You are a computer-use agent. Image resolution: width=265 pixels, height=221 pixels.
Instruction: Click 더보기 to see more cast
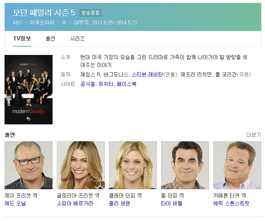coord(253,135)
